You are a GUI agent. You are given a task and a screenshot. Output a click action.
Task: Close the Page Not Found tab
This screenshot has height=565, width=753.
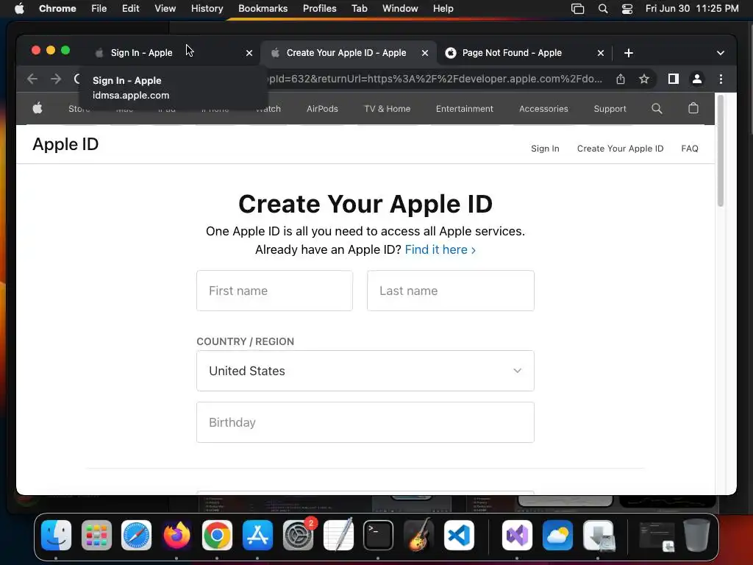coord(601,53)
